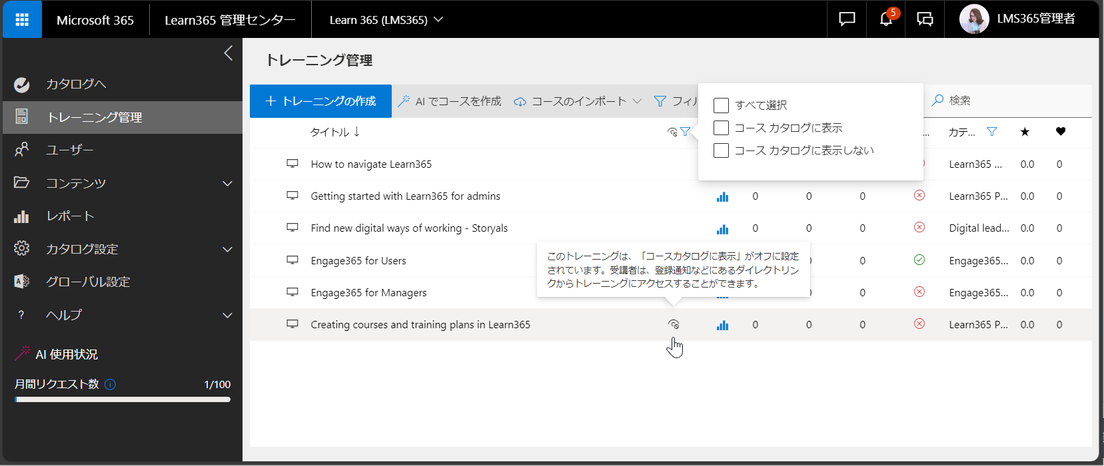The width and height of the screenshot is (1104, 466).
Task: Collapse the left sidebar with the chevron
Action: click(229, 53)
